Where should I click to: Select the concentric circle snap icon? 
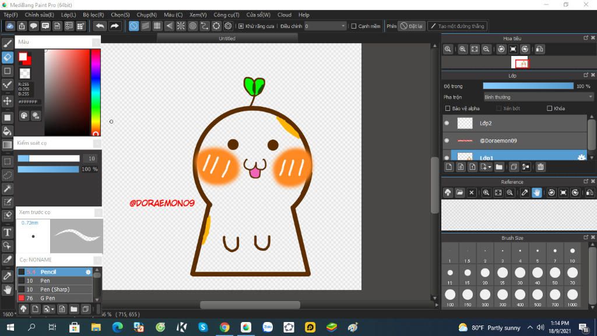tap(192, 26)
